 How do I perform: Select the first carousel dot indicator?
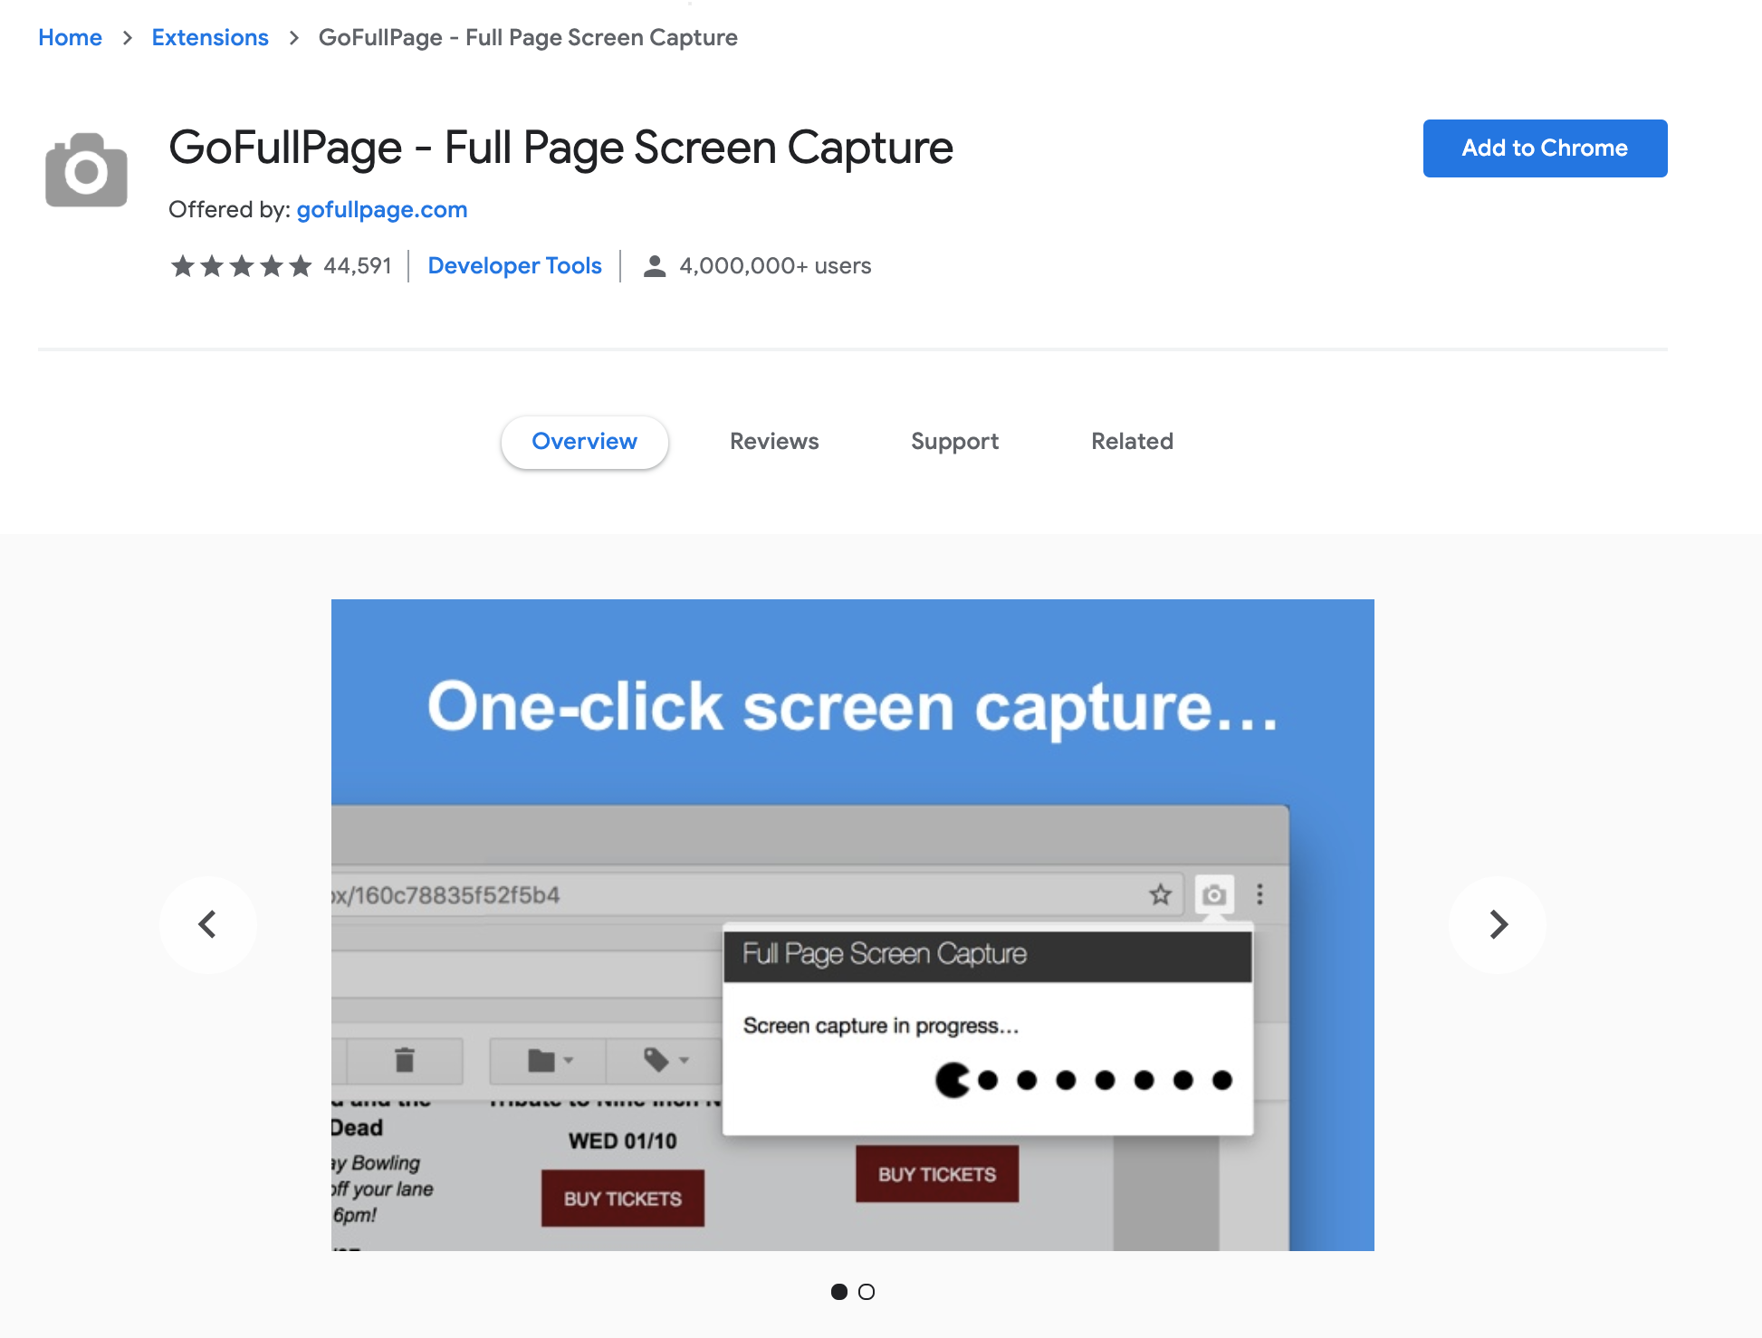tap(839, 1292)
